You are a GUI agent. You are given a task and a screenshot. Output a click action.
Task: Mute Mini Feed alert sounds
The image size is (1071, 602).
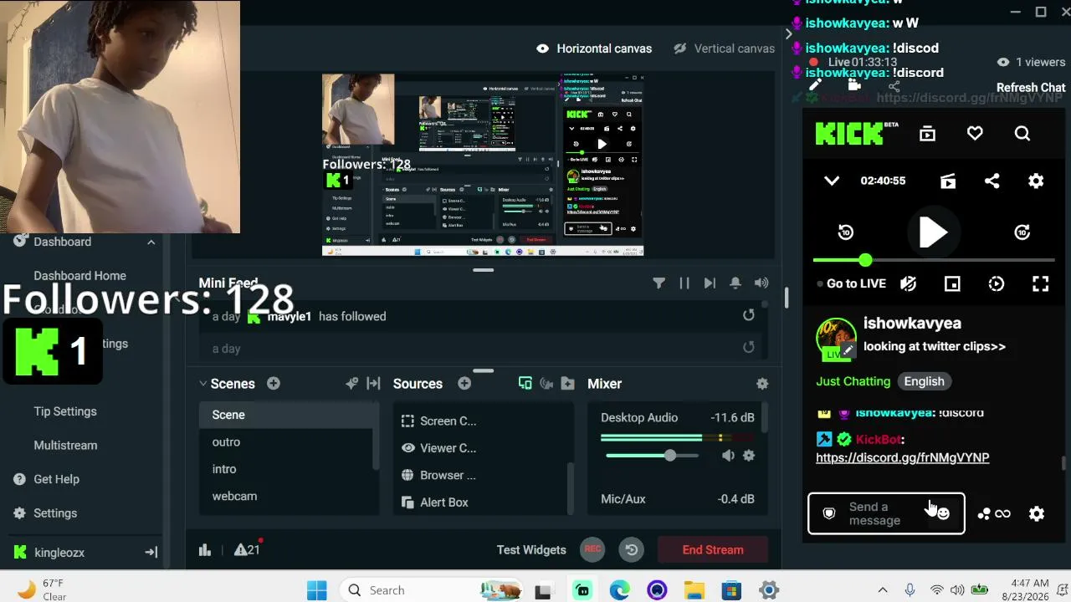[x=761, y=283]
